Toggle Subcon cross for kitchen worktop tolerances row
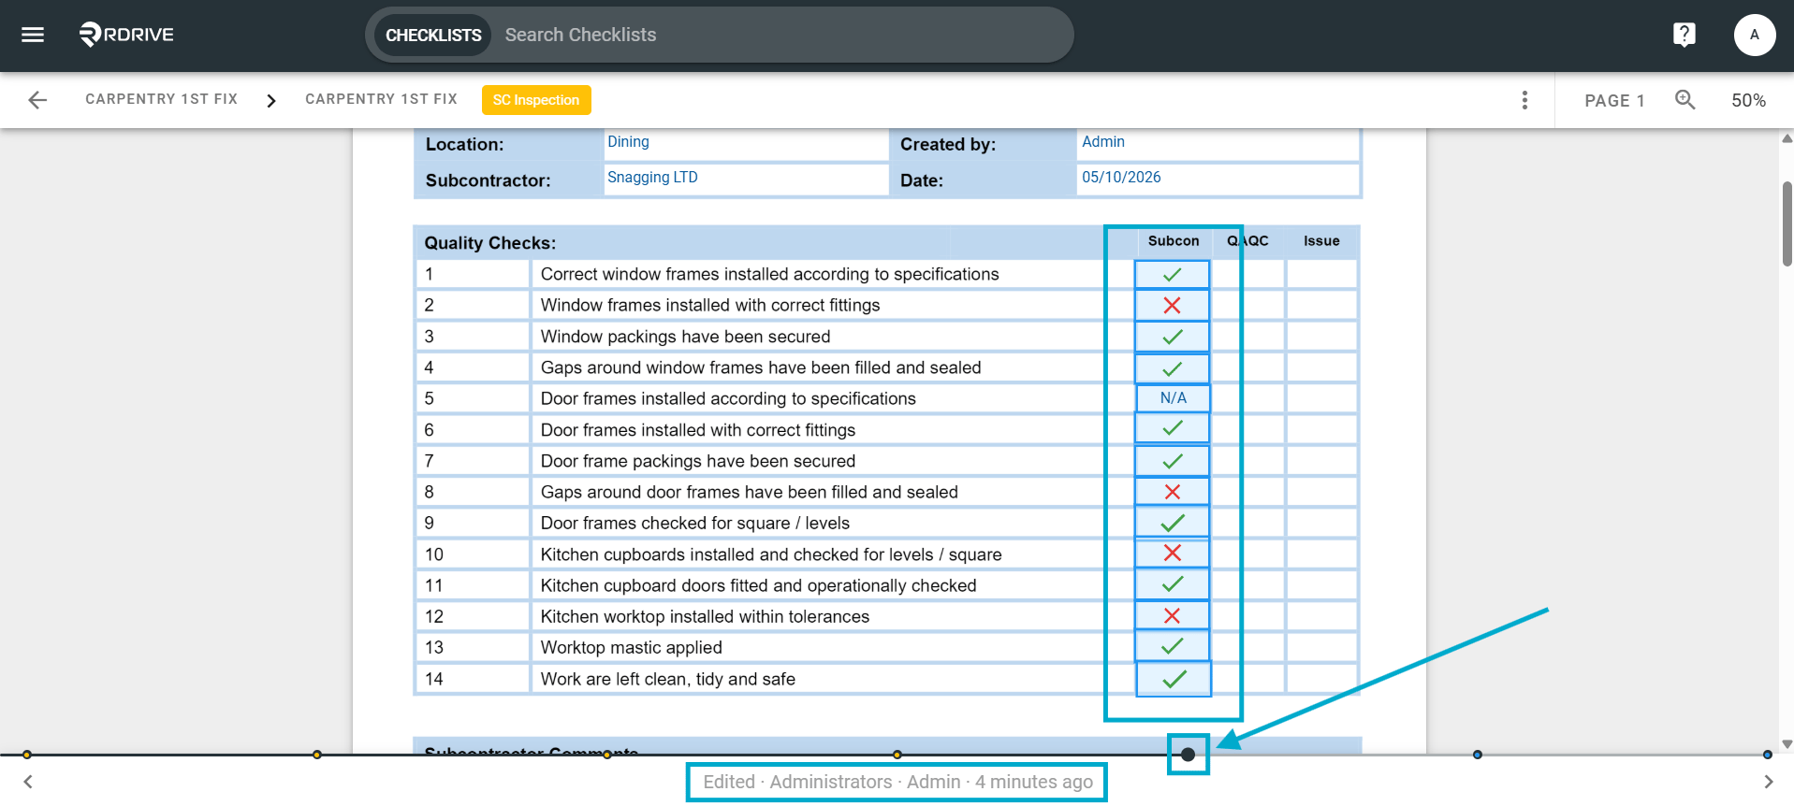This screenshot has width=1794, height=806. (1172, 616)
